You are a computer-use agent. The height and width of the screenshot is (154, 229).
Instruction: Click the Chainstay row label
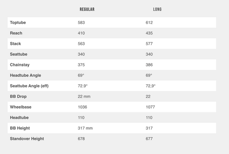20,65
